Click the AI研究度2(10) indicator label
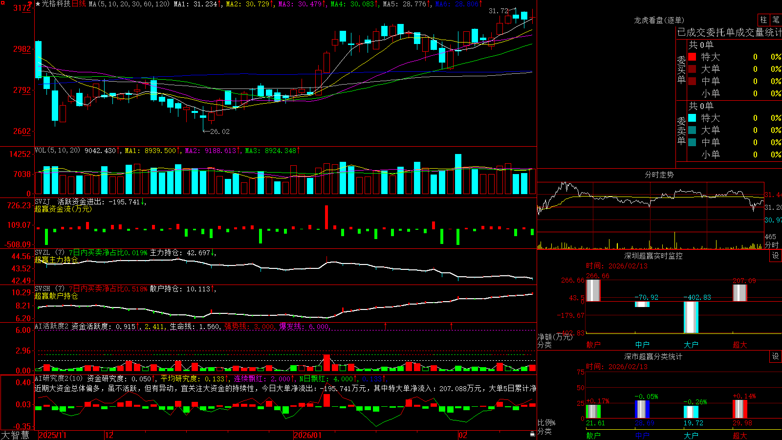782x440 pixels. click(59, 378)
